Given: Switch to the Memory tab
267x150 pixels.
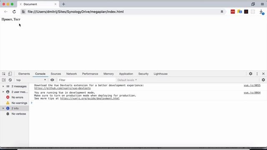Looking at the screenshot, I should (x=108, y=74).
